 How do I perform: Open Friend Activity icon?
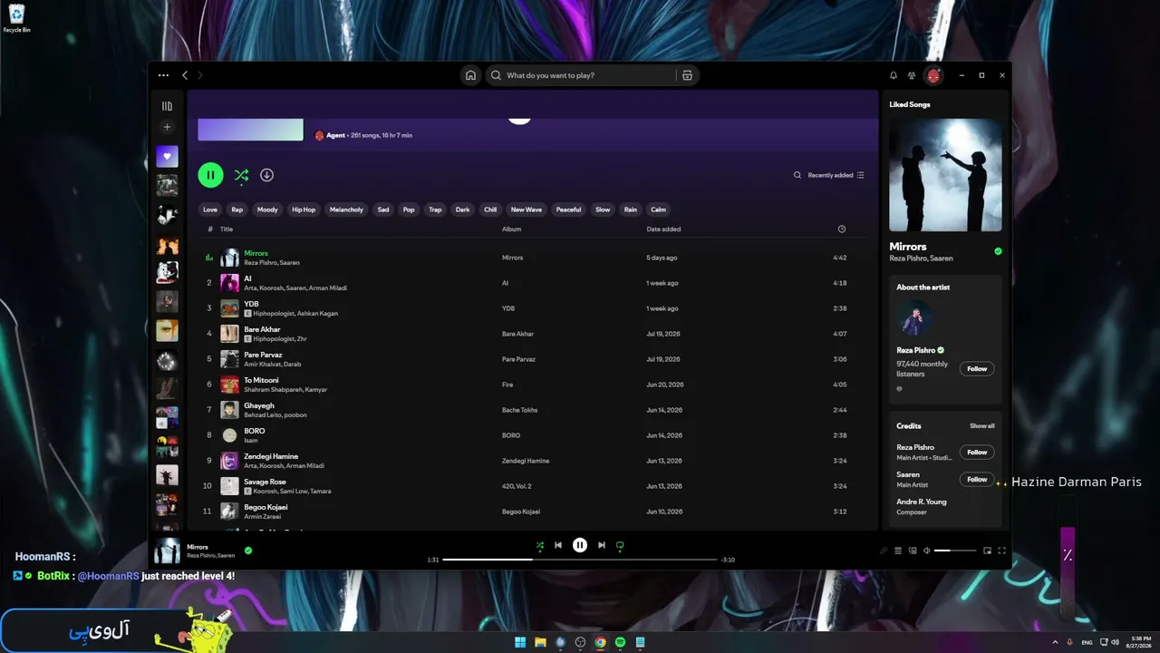912,75
